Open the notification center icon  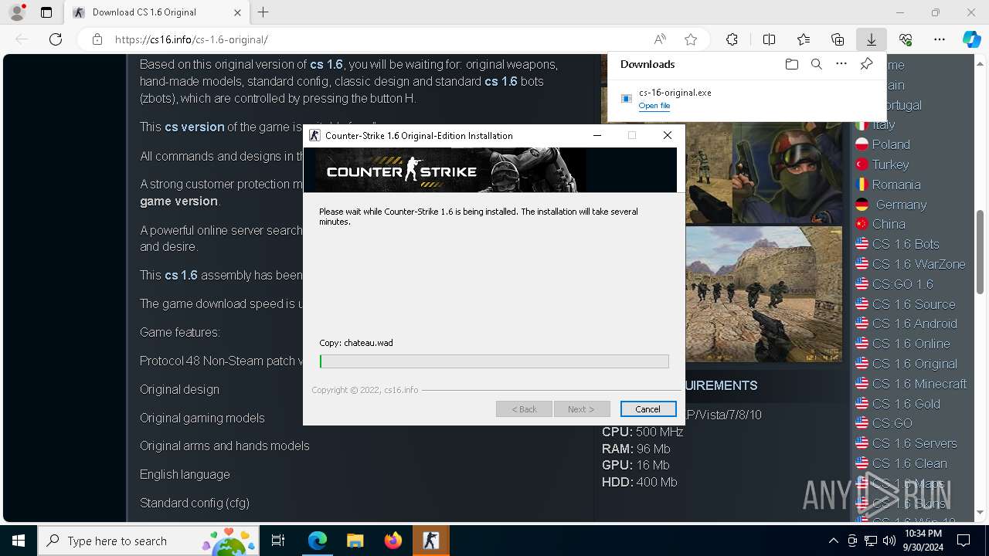pyautogui.click(x=964, y=541)
